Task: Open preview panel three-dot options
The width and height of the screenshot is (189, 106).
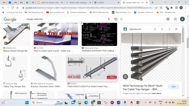Action: [x=169, y=29]
